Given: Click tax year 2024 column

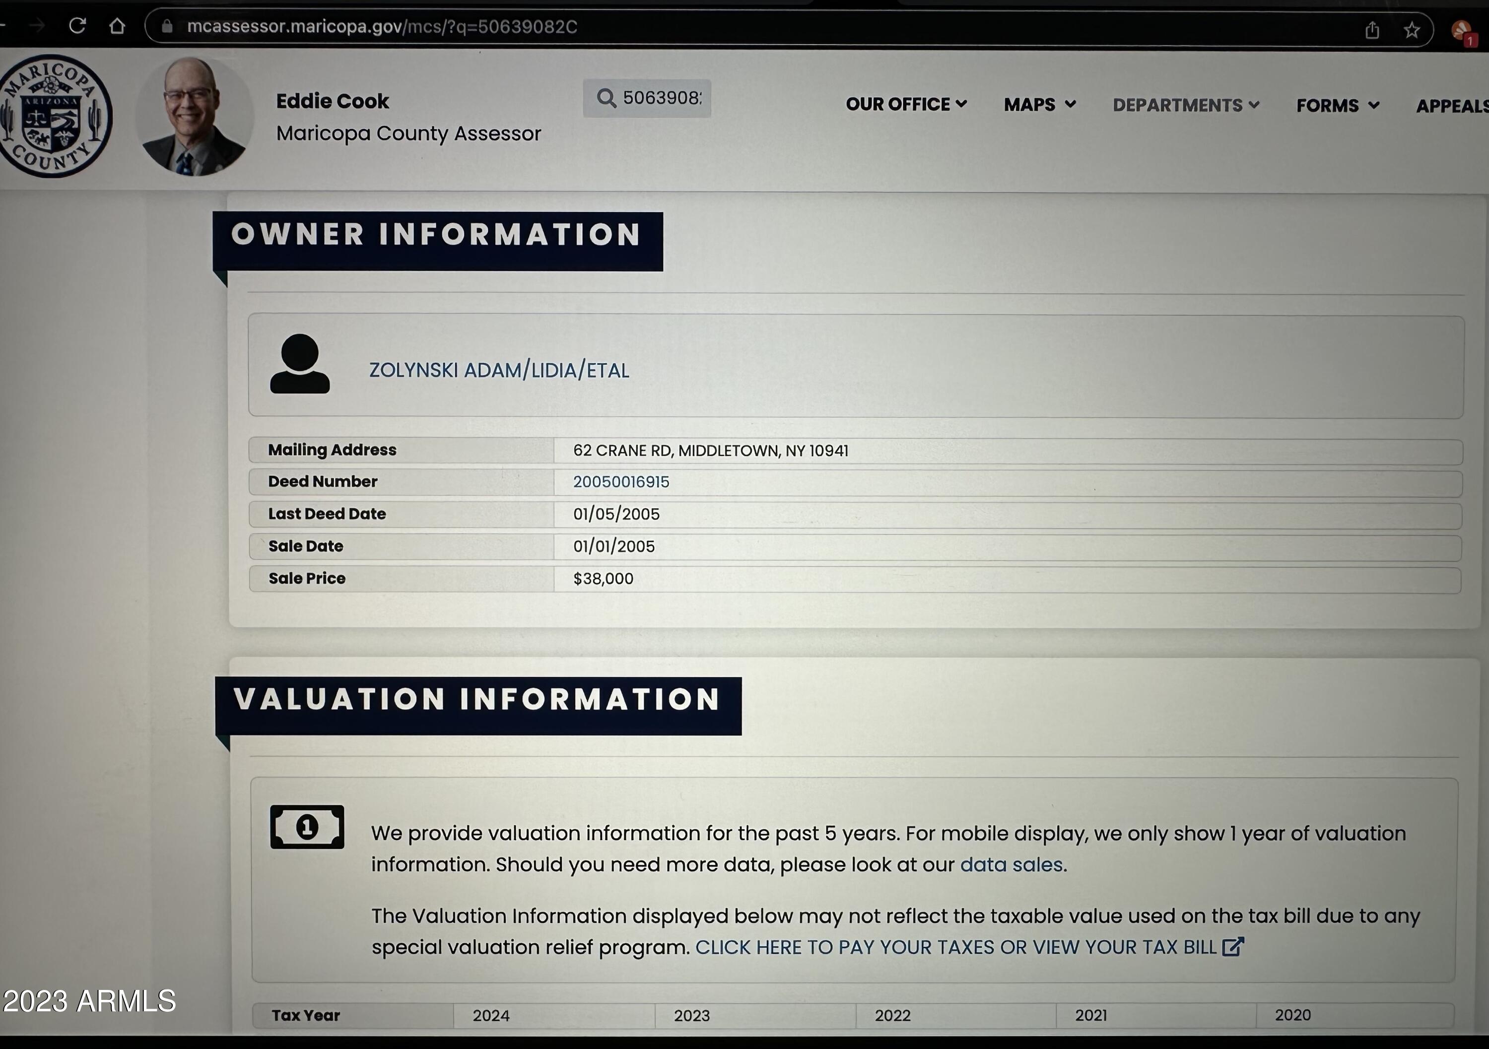Looking at the screenshot, I should (x=491, y=1015).
